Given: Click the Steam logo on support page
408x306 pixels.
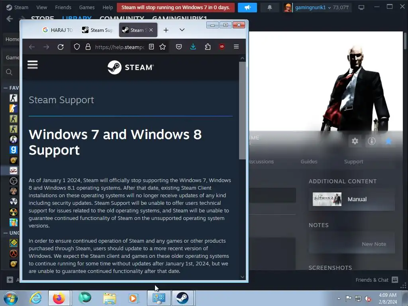Looking at the screenshot, I should pos(131,67).
